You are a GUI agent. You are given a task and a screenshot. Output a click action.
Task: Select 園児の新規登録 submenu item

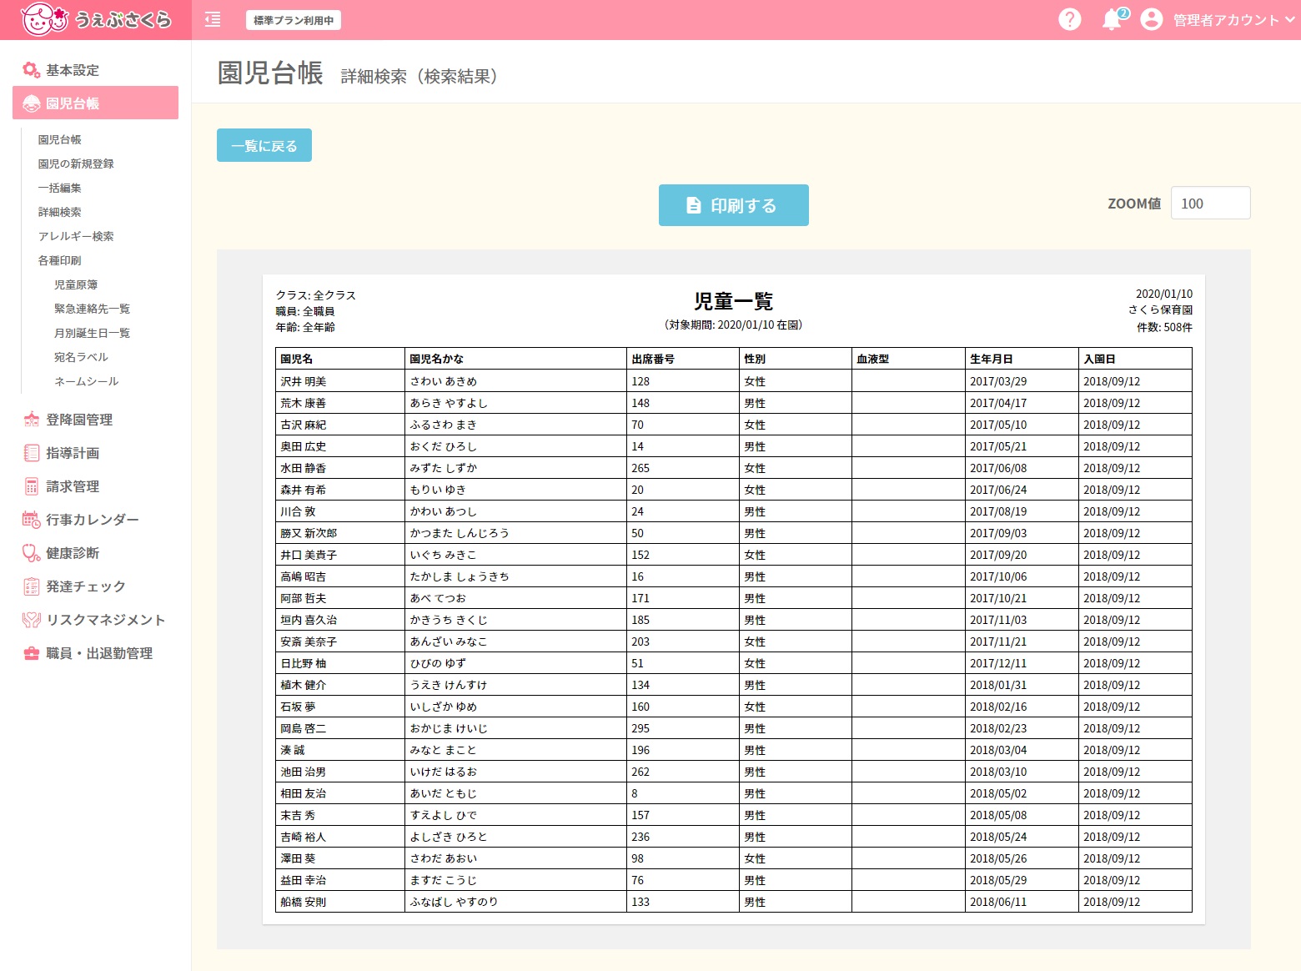point(76,164)
